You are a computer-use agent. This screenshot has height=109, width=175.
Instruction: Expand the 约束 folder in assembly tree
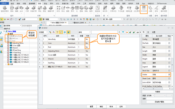coord(6,64)
